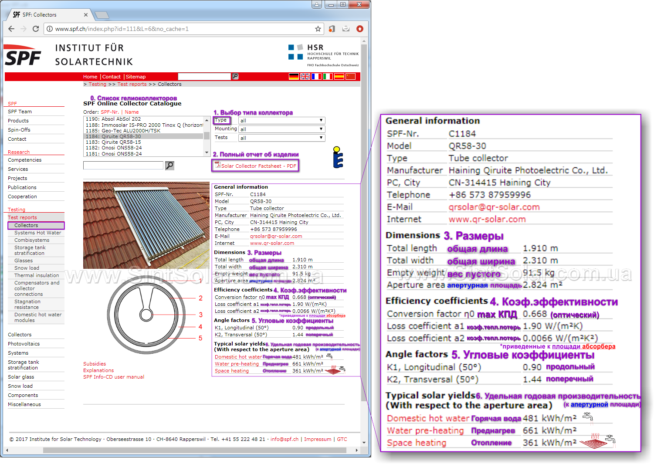Select 1182: Onosi ONS58-24 in list
Image resolution: width=654 pixels, height=464 pixels.
tap(143, 148)
